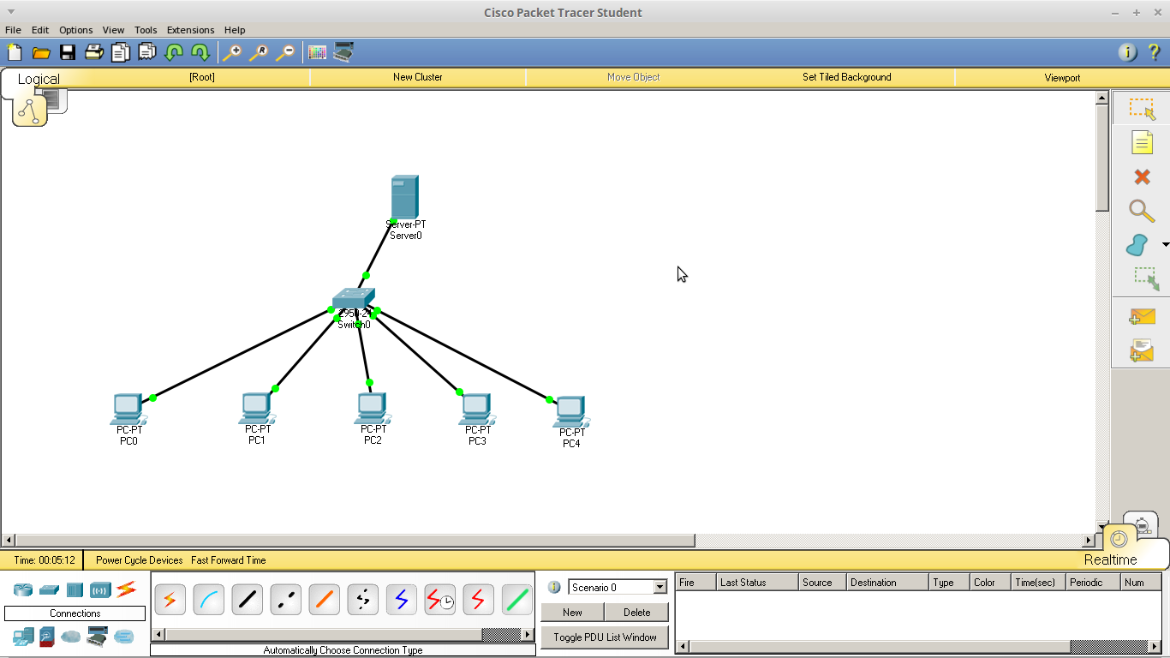The width and height of the screenshot is (1170, 658).
Task: Delete the current scenario
Action: [x=637, y=613]
